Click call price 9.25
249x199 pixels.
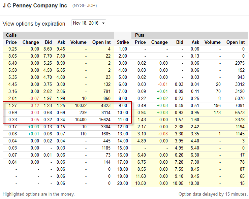pyautogui.click(x=12, y=49)
